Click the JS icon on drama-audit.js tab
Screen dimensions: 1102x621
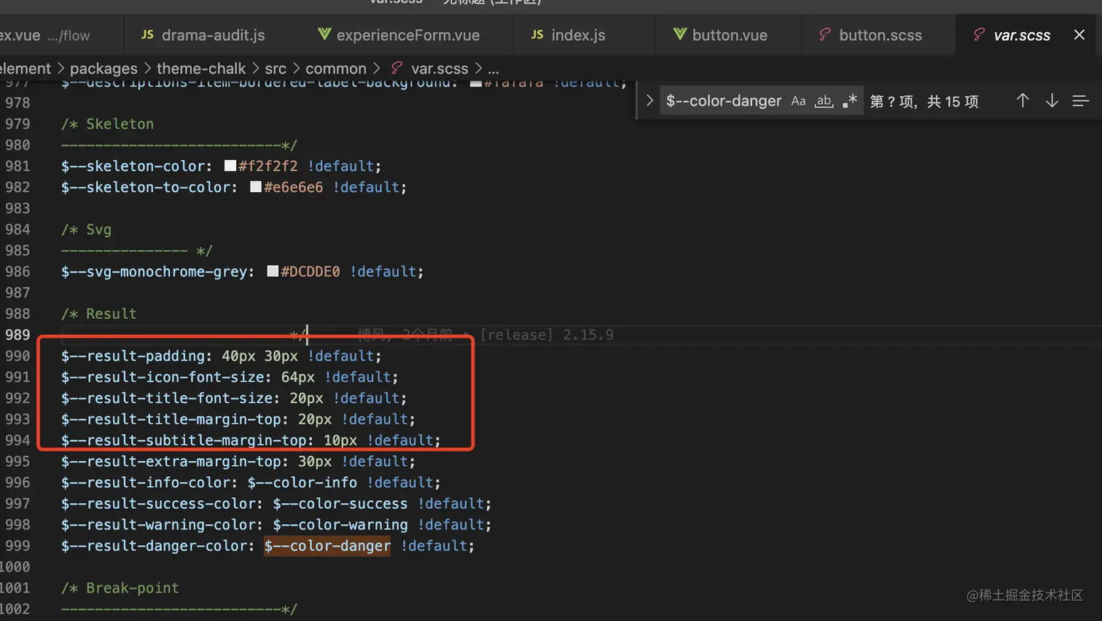(x=147, y=35)
